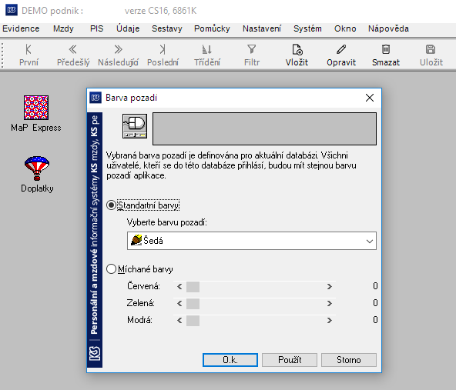Click the Modrá slider thumb
This screenshot has height=390, width=456.
click(x=193, y=321)
